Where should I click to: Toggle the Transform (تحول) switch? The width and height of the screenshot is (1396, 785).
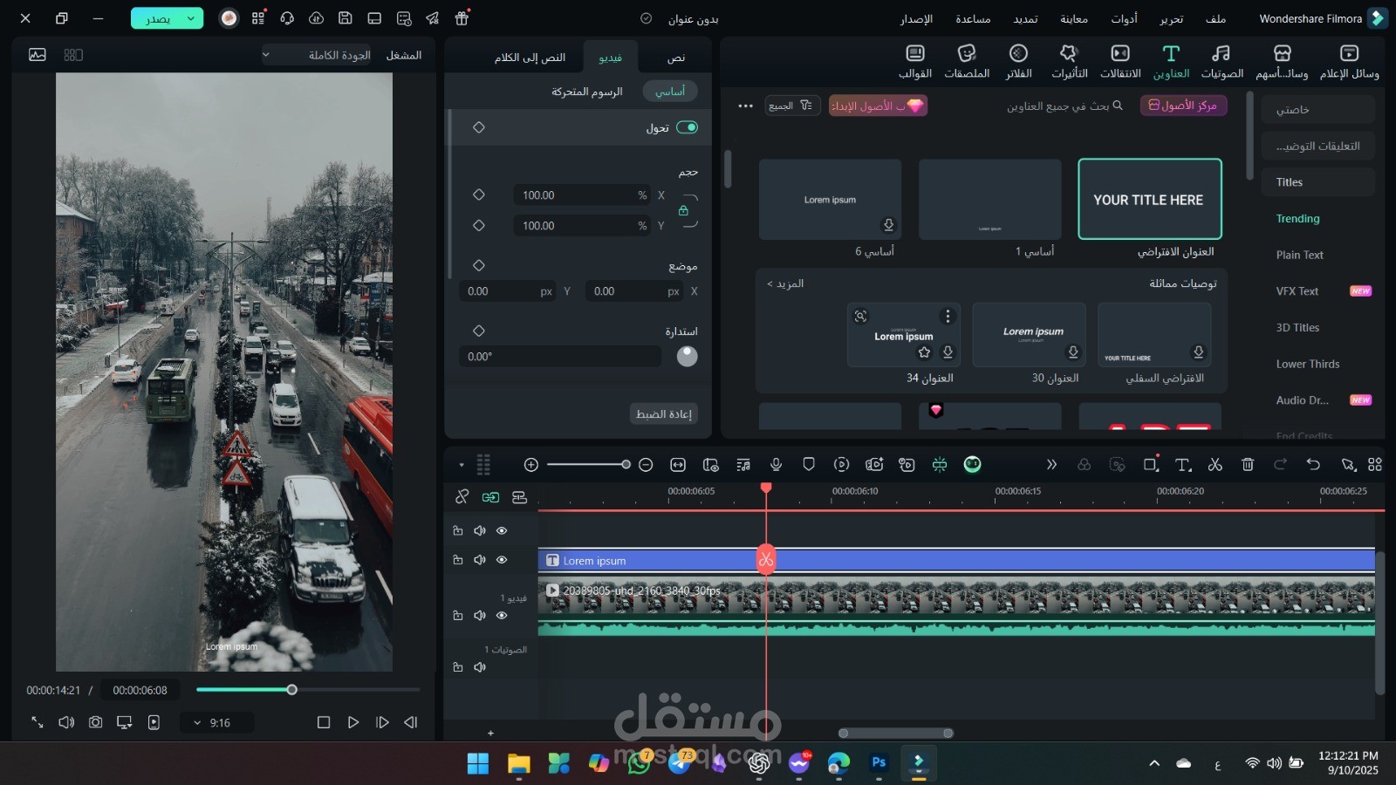click(688, 127)
